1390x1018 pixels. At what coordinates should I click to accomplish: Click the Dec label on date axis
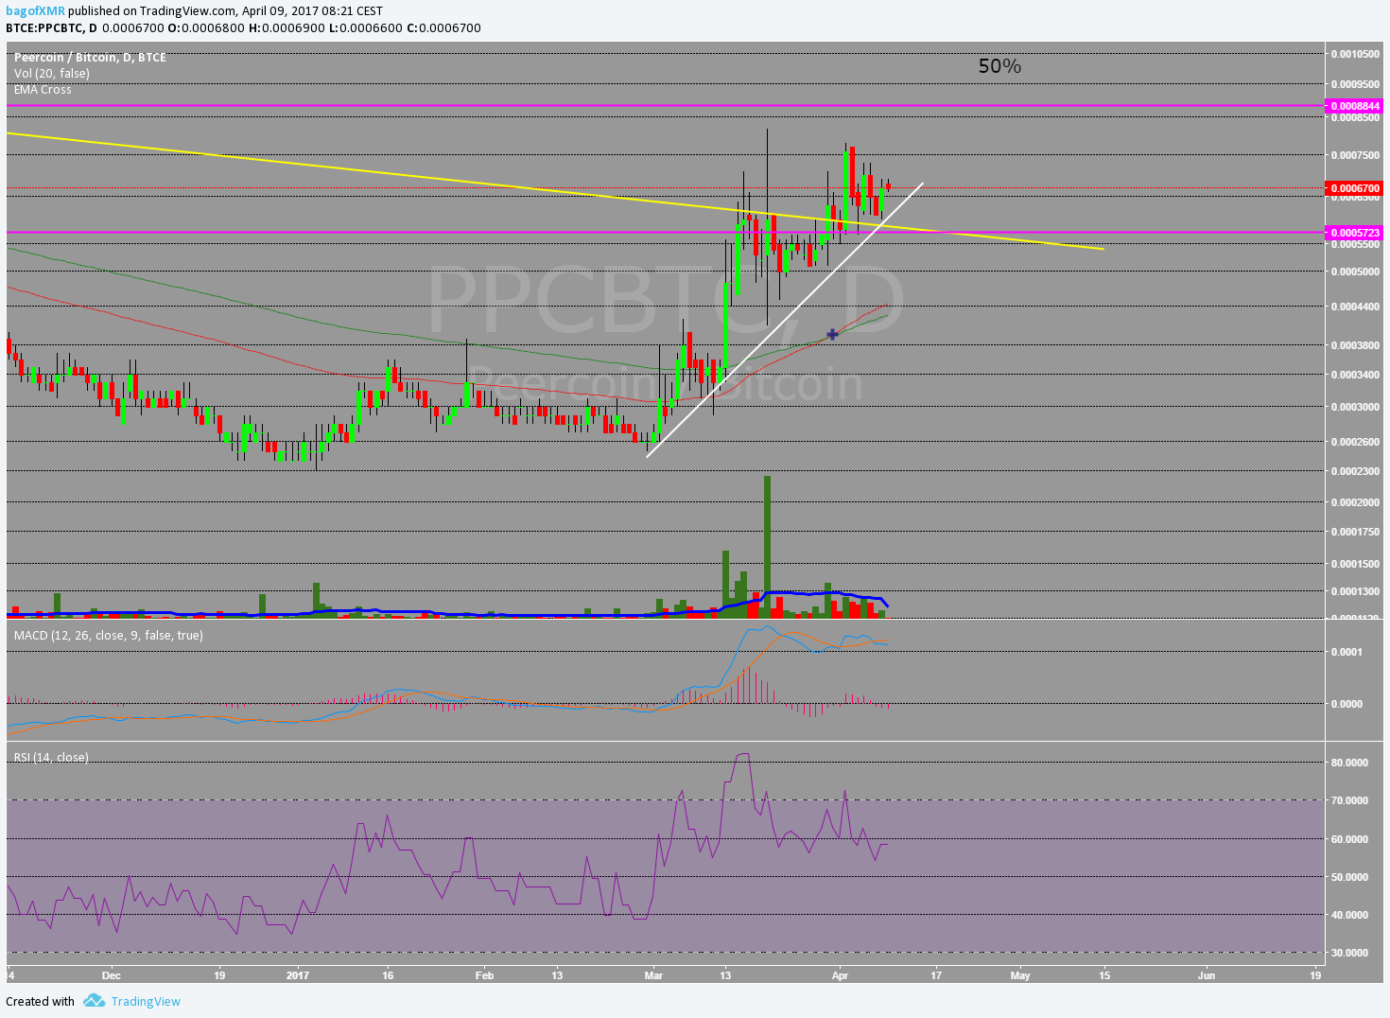[x=112, y=974]
